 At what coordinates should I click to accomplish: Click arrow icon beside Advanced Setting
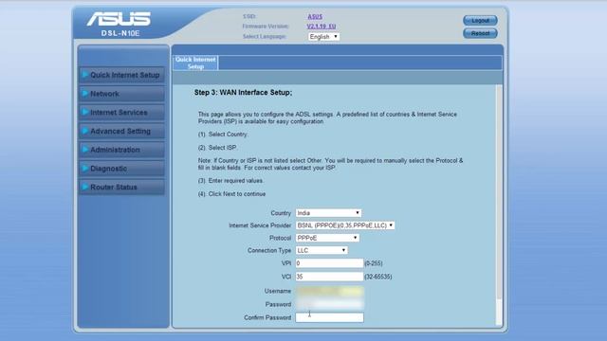(x=84, y=131)
